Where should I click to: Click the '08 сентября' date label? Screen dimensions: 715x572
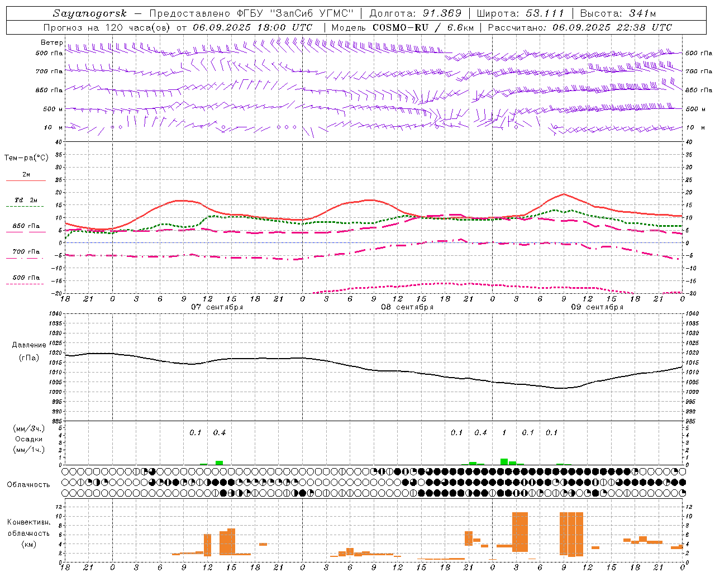click(407, 307)
